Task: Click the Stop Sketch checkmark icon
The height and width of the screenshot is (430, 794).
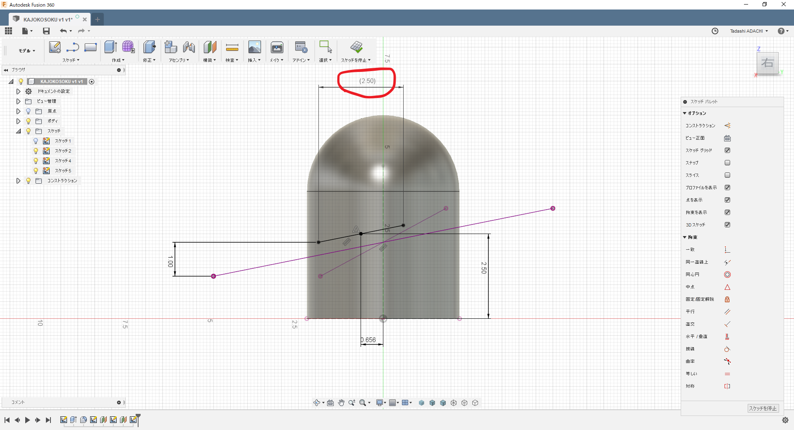Action: (356, 47)
